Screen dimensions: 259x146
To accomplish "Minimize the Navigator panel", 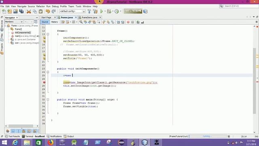I will 37,17.
